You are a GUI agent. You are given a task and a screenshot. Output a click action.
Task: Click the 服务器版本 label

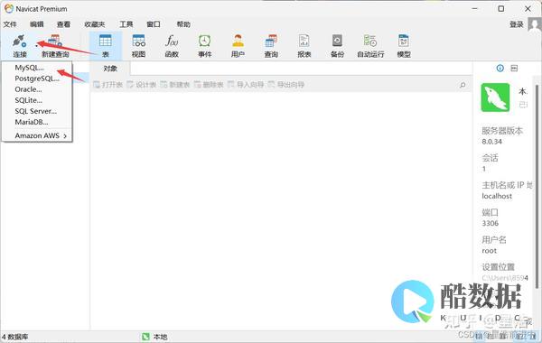coord(502,131)
